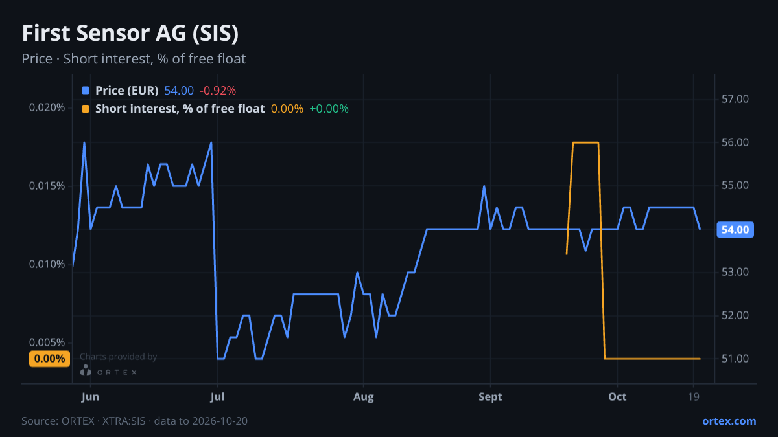Click the 52.00 right axis label

click(x=735, y=315)
